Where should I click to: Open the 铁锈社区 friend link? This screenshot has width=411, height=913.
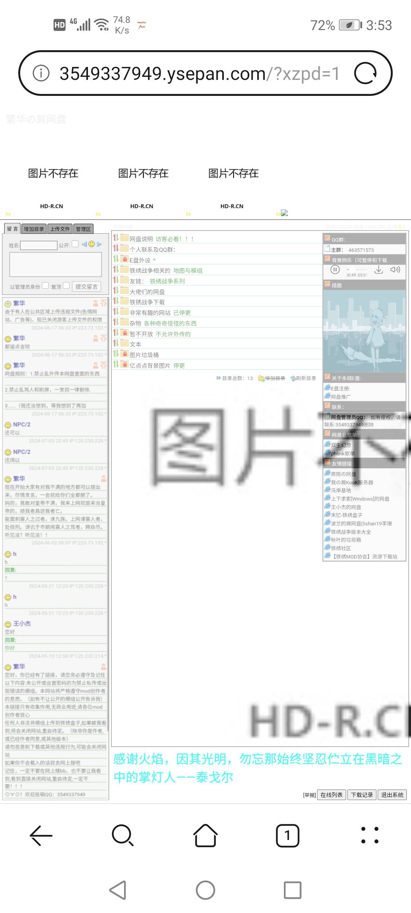tap(341, 548)
